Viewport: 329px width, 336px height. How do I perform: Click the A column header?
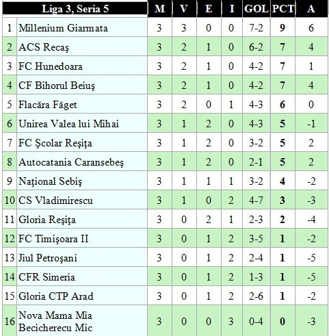tap(311, 9)
